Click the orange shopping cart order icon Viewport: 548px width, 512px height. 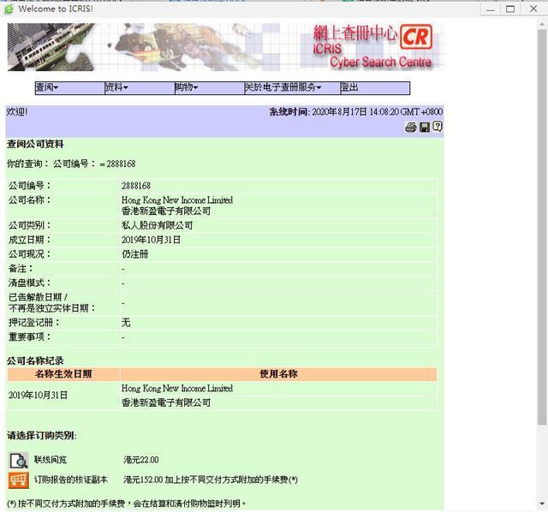pyautogui.click(x=18, y=479)
